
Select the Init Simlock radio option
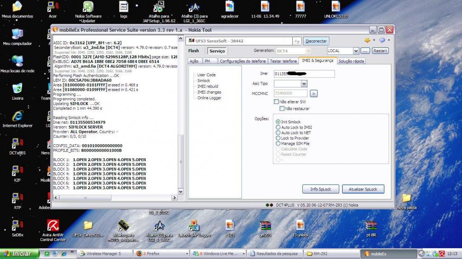(278, 122)
